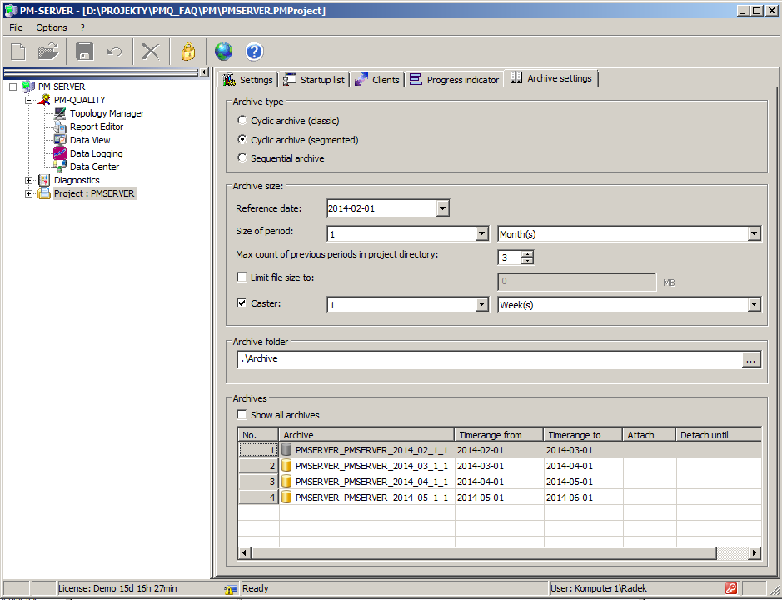The image size is (782, 600).
Task: Open the ? help menu
Action: (x=82, y=27)
